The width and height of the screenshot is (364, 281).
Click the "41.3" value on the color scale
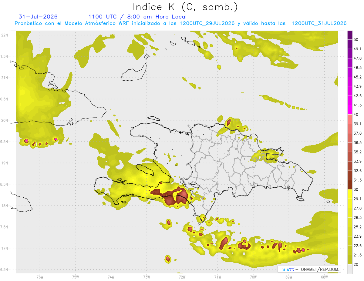pyautogui.click(x=358, y=105)
